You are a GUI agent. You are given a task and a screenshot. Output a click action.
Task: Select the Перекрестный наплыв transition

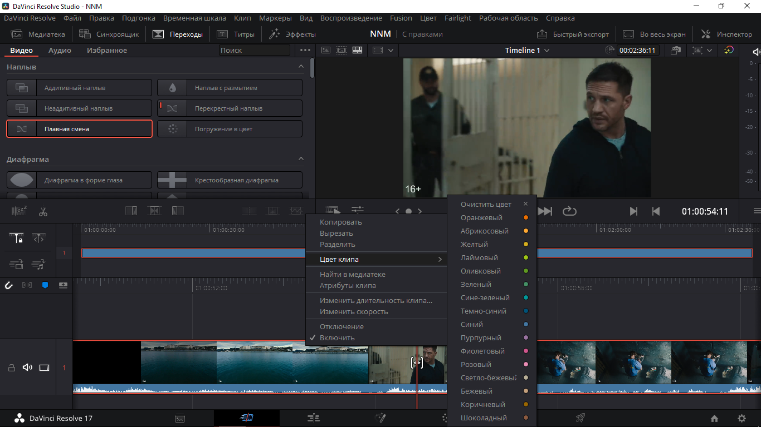click(x=230, y=108)
